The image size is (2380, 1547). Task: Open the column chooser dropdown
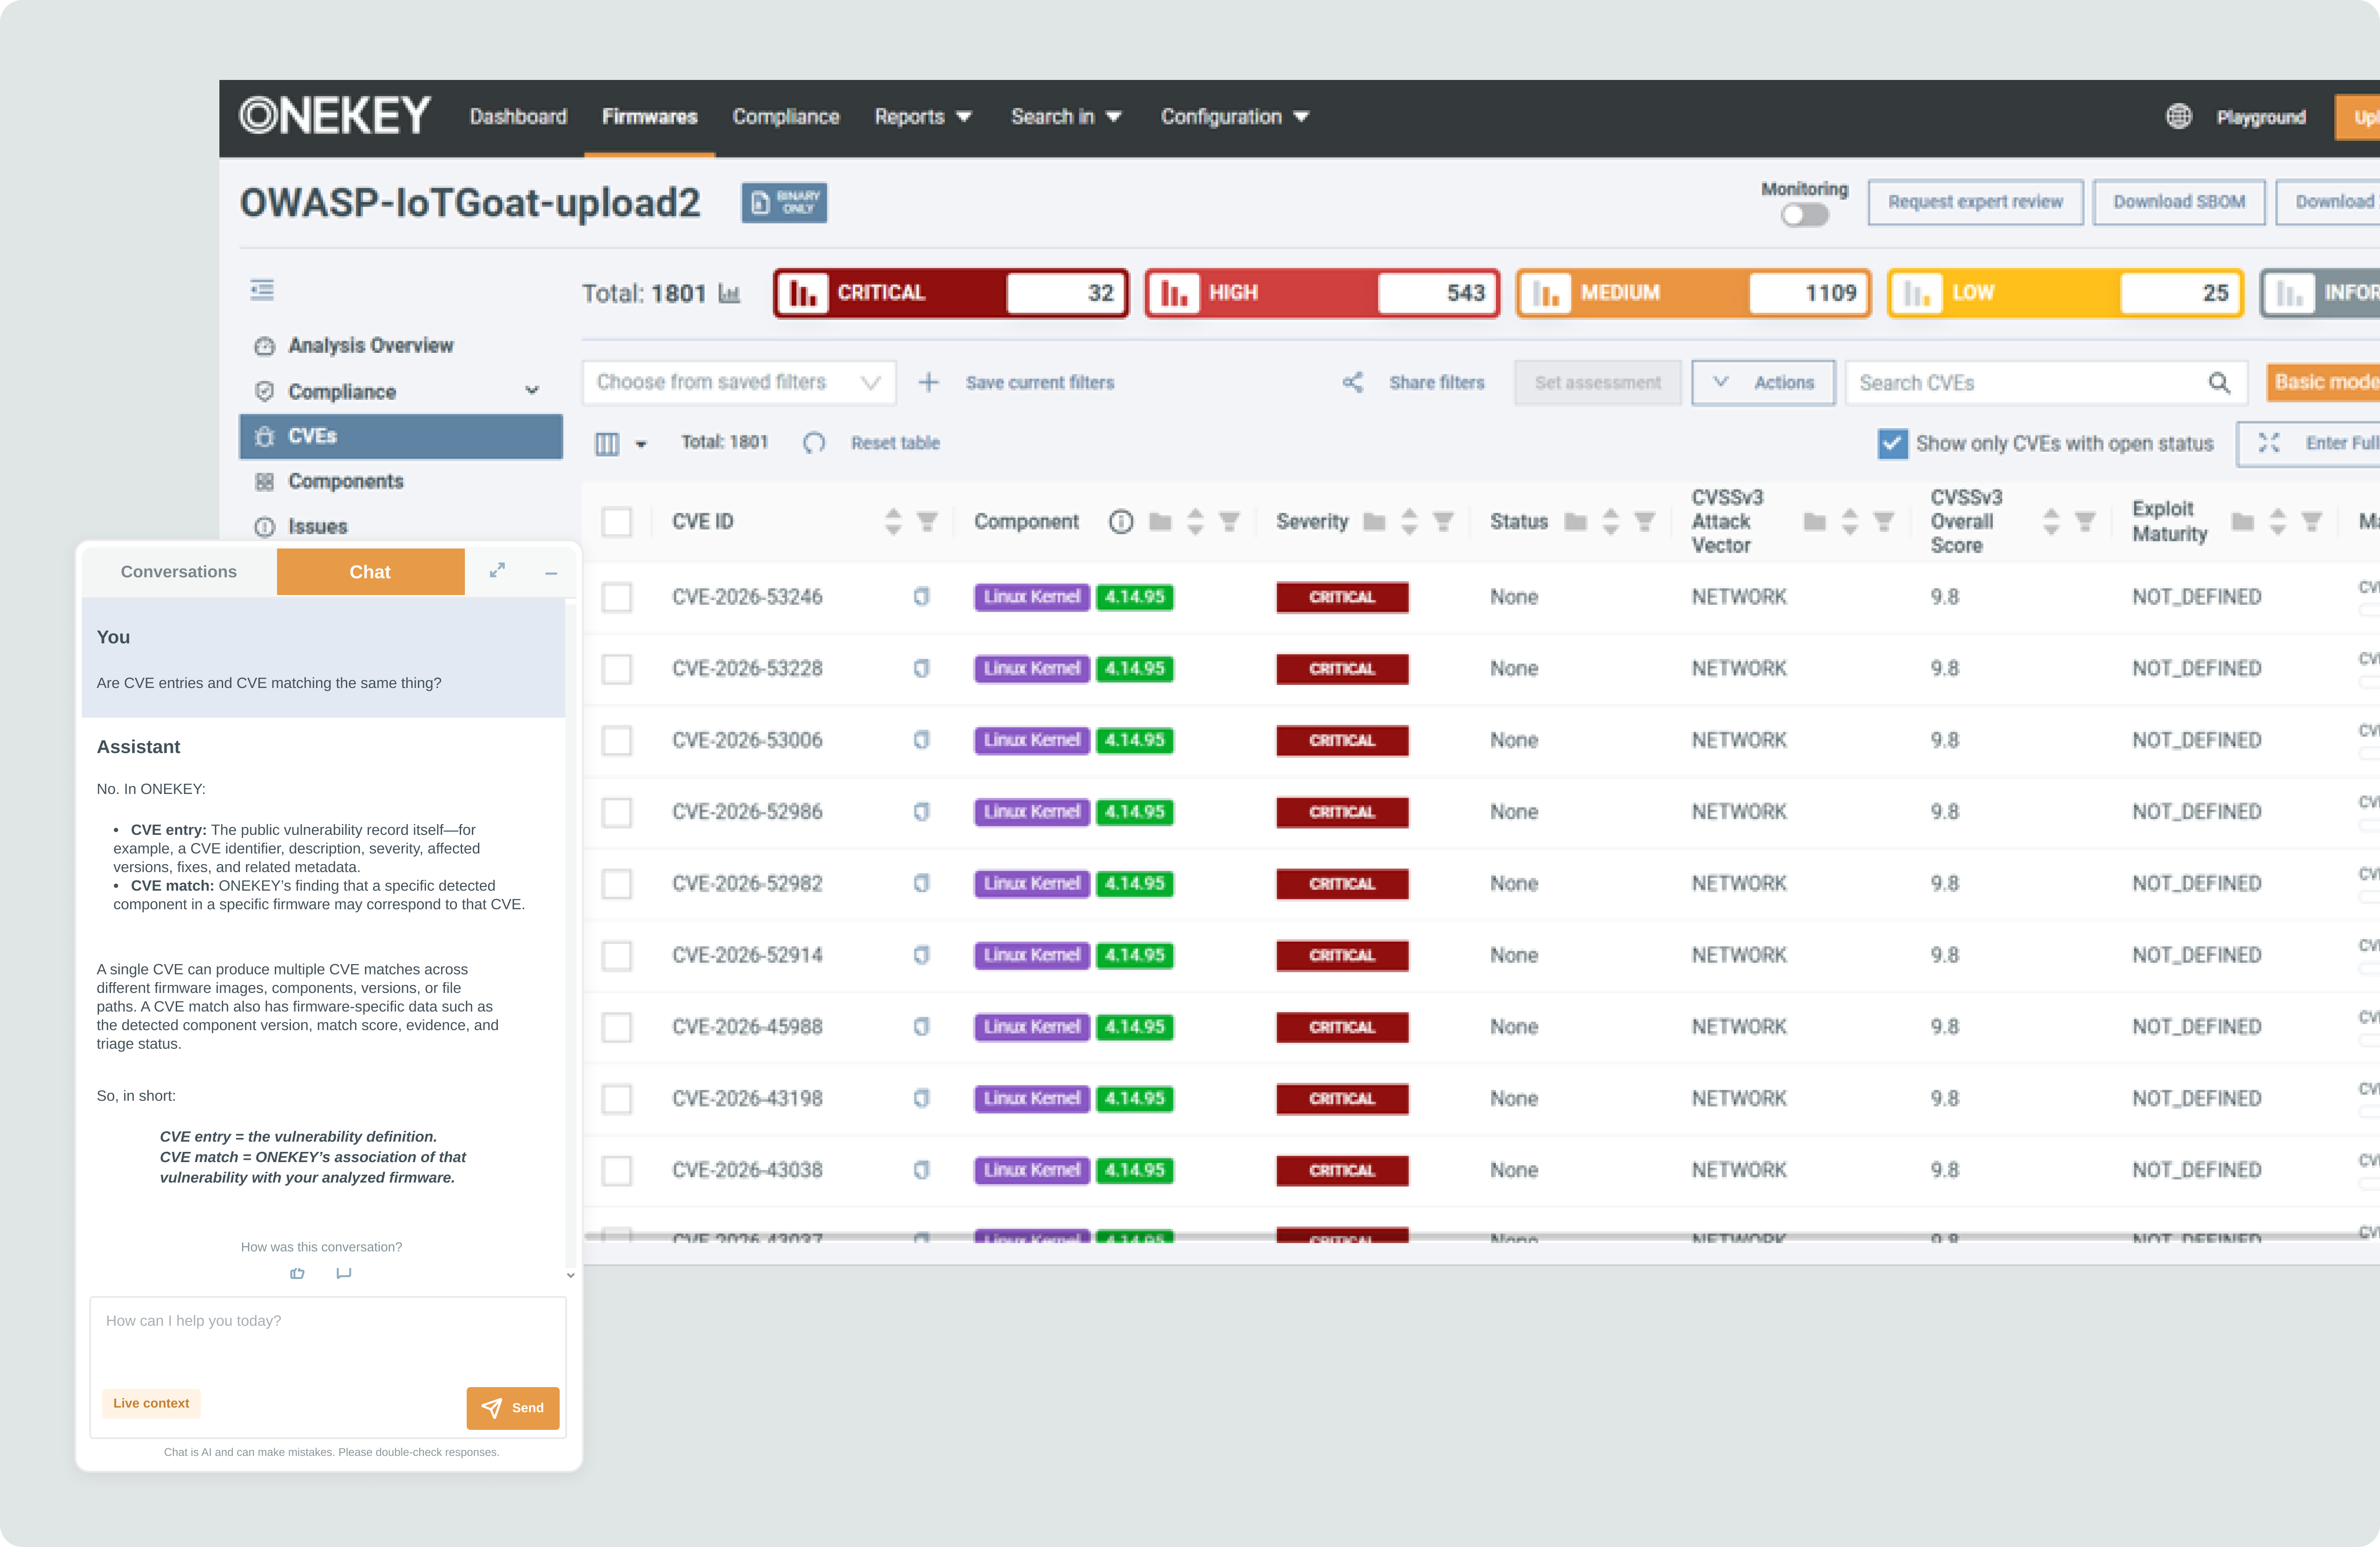pos(621,444)
